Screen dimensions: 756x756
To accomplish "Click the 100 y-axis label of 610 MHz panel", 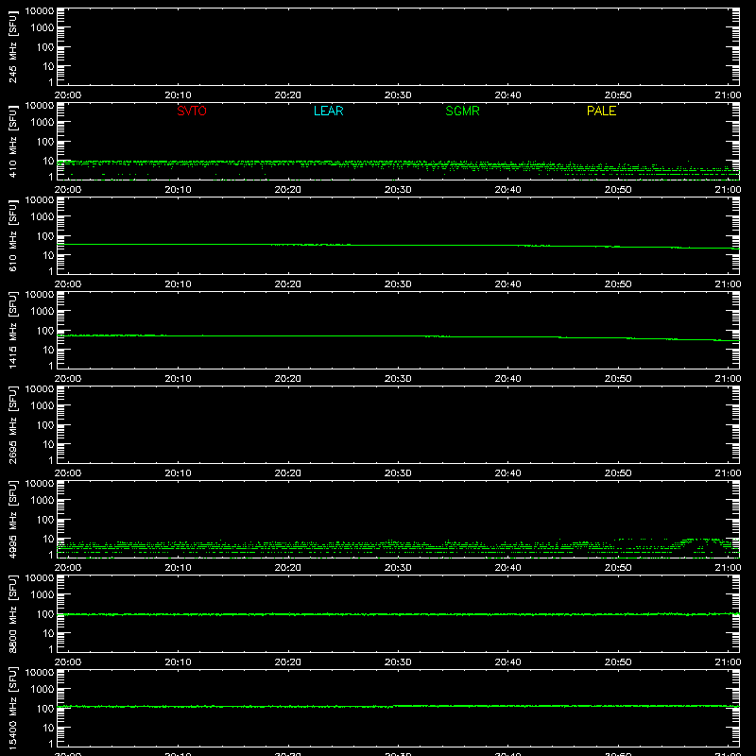I will pyautogui.click(x=45, y=236).
